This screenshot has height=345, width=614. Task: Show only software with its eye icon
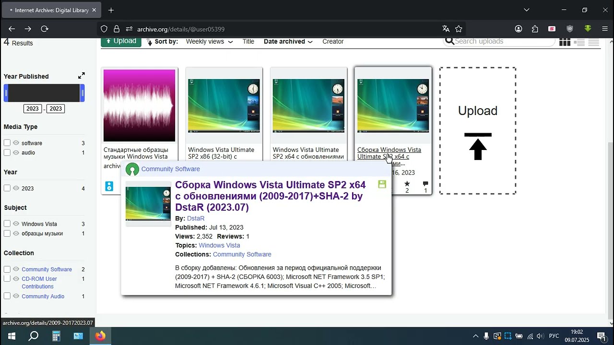16,143
